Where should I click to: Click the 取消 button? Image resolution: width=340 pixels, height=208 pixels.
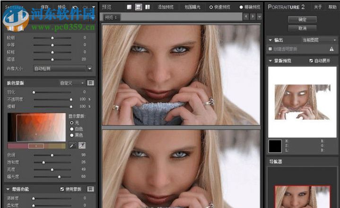[302, 28]
